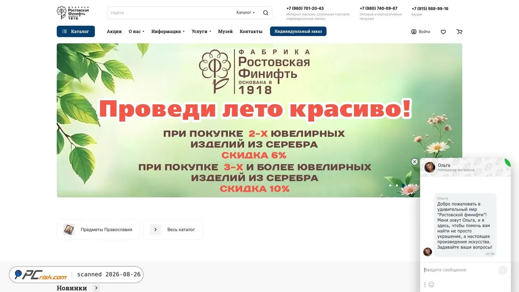Click Войти to sign in
Viewport: 519px width, 292px height.
tap(424, 32)
